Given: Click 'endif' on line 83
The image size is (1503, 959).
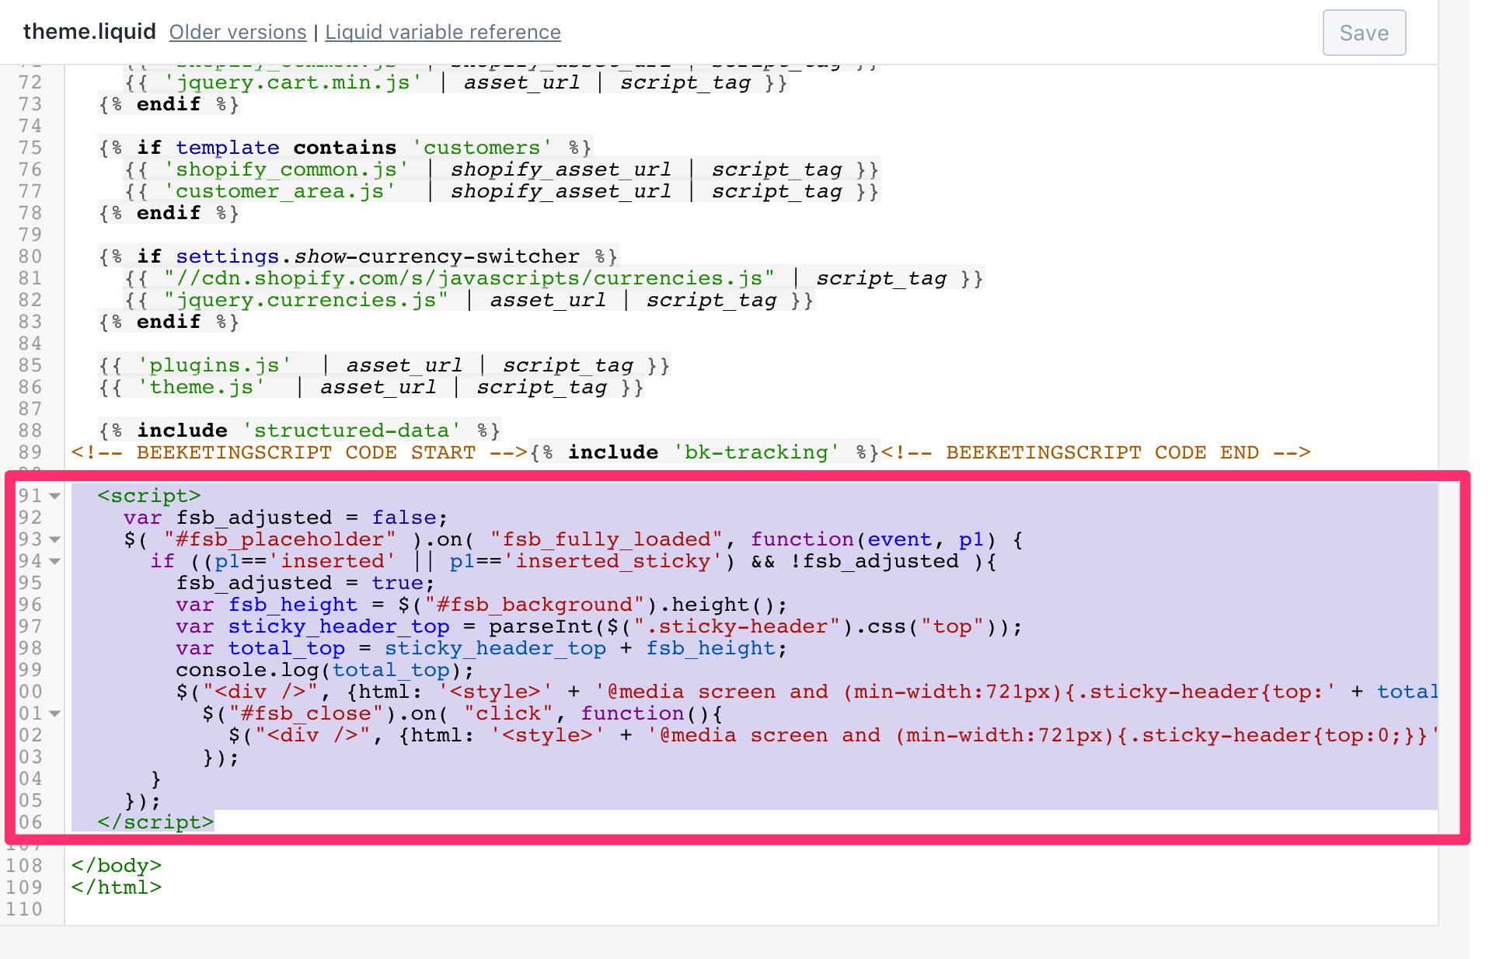Looking at the screenshot, I should point(169,322).
